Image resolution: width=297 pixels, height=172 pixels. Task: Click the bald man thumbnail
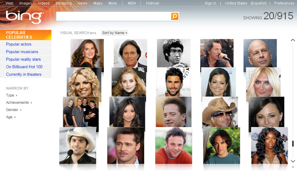tap(260, 53)
